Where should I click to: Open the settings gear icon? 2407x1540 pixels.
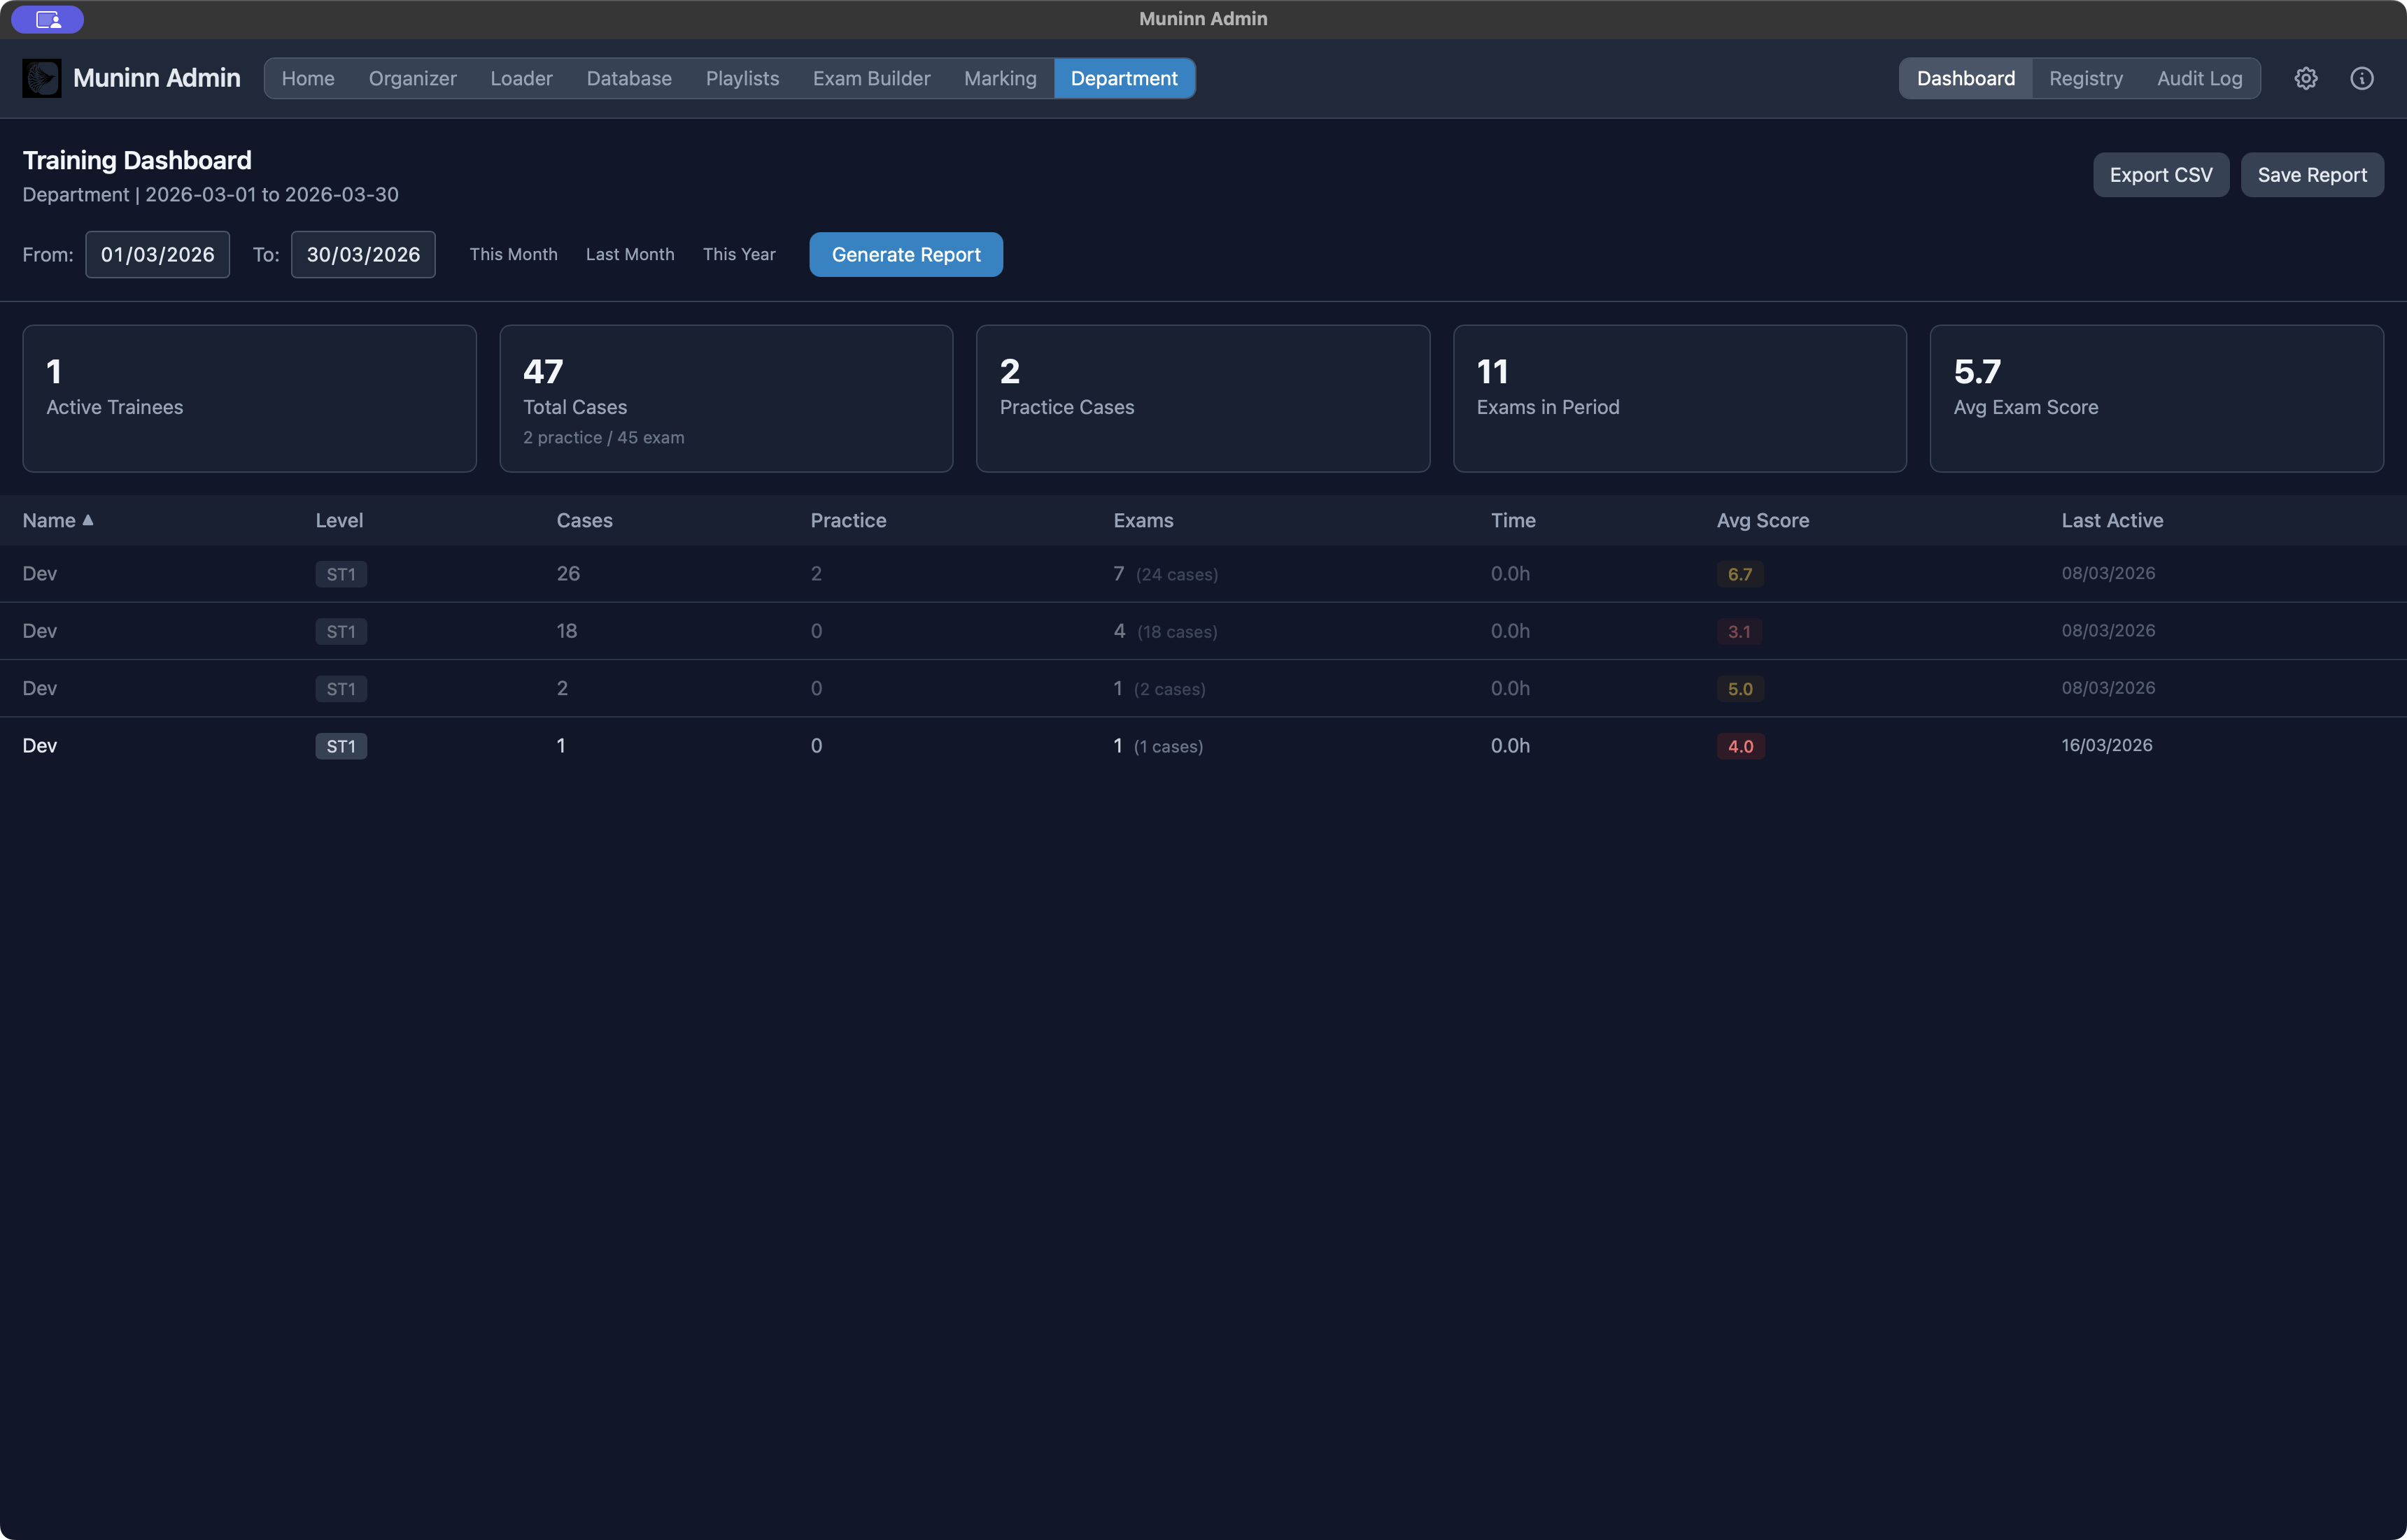(x=2306, y=78)
